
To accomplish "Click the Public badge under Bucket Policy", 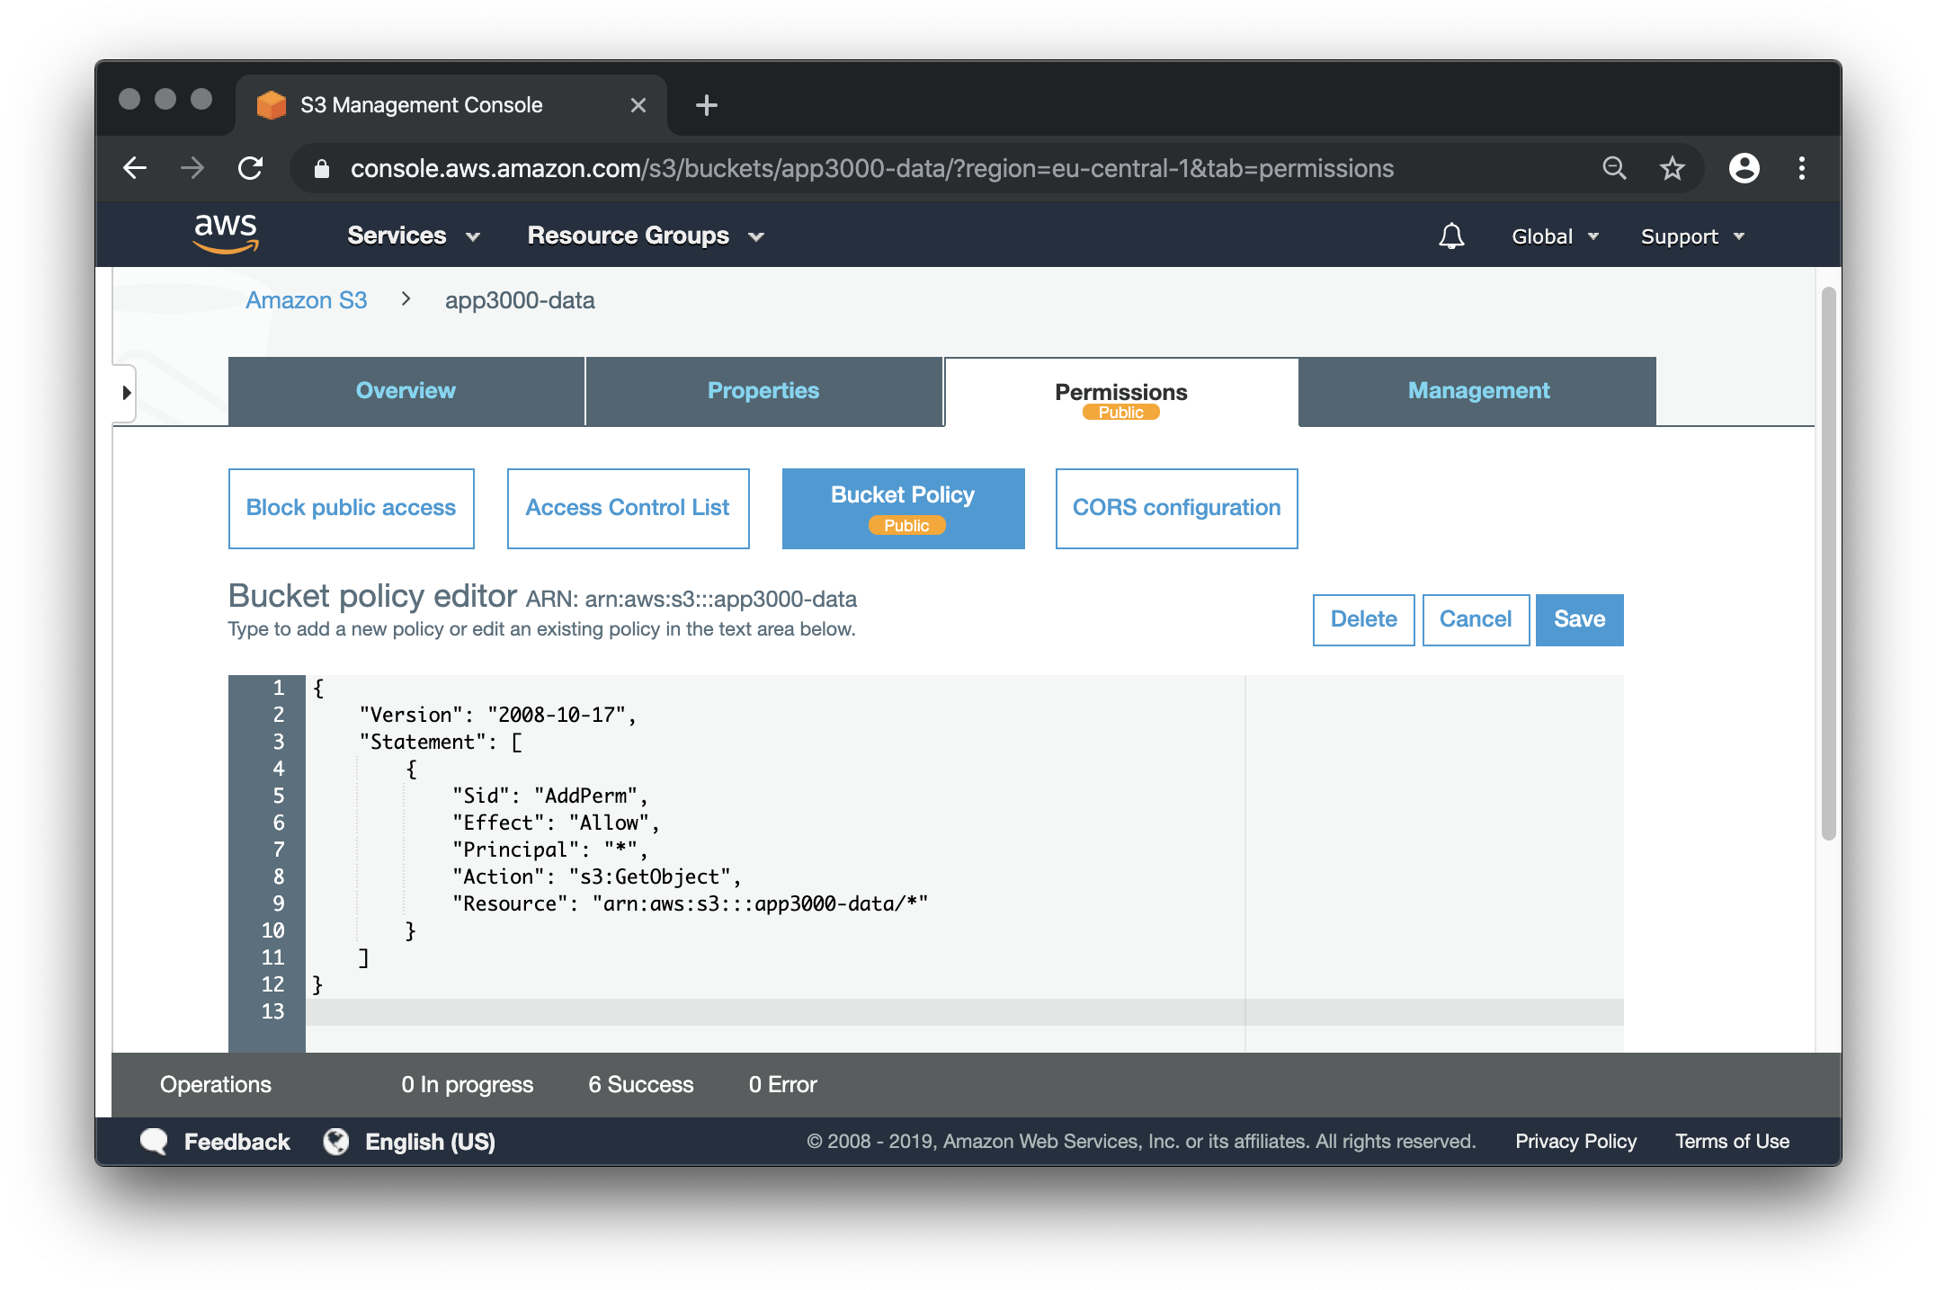I will coord(906,526).
